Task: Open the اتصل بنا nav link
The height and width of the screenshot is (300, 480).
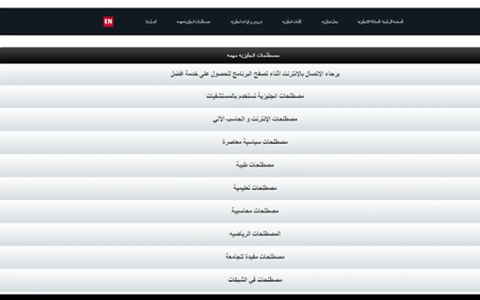Action: tap(151, 22)
